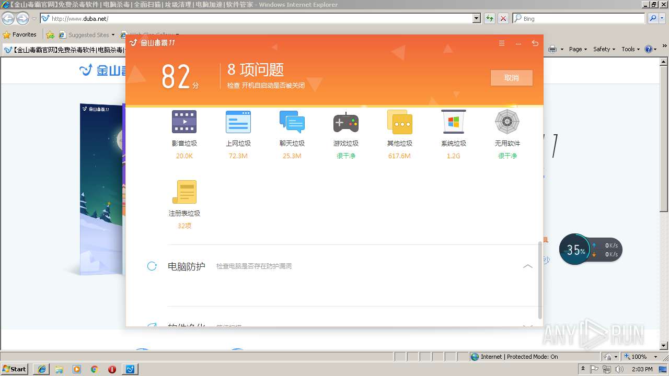Open the IE Tools menu

[630, 49]
